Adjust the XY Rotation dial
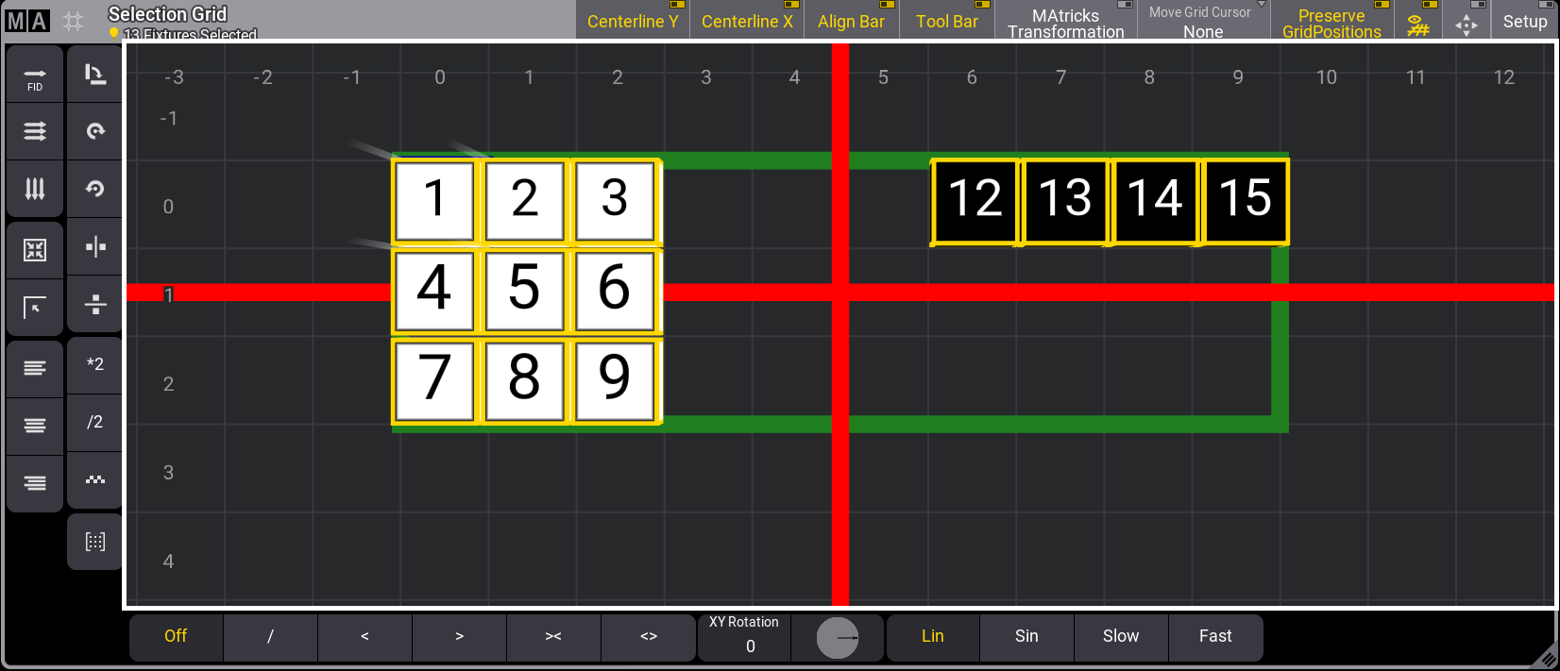Image resolution: width=1560 pixels, height=671 pixels. pyautogui.click(x=837, y=639)
